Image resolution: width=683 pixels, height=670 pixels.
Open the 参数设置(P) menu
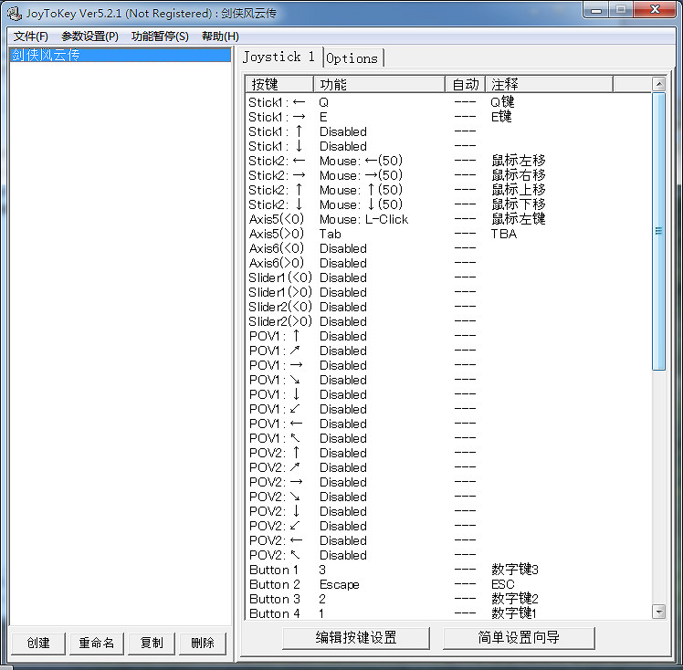point(89,37)
